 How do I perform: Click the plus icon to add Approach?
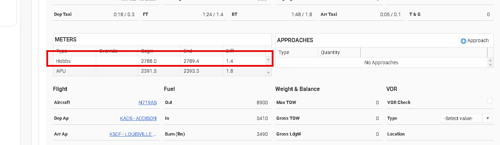(x=463, y=41)
